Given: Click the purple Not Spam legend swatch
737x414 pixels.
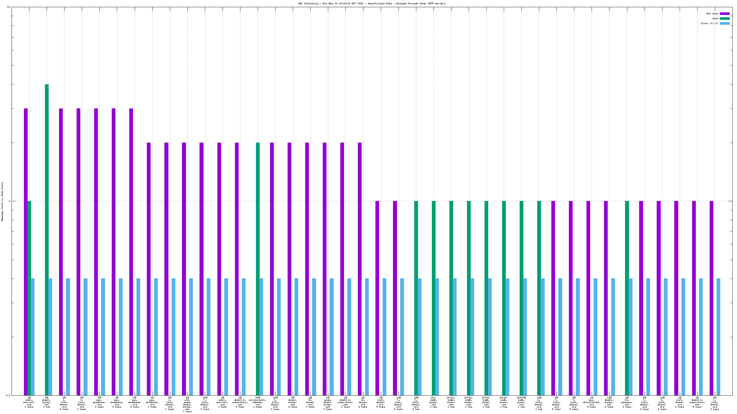Looking at the screenshot, I should point(725,14).
